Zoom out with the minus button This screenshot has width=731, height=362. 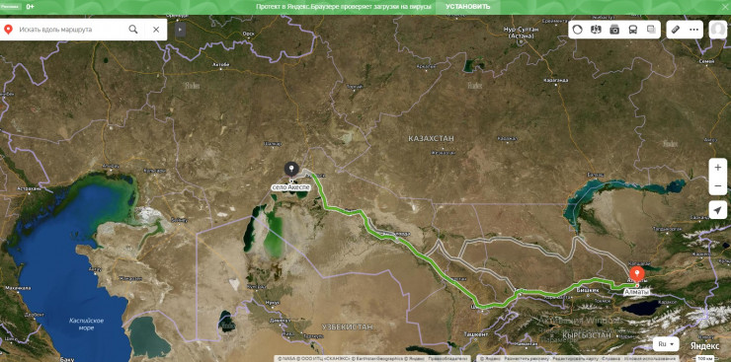[718, 186]
